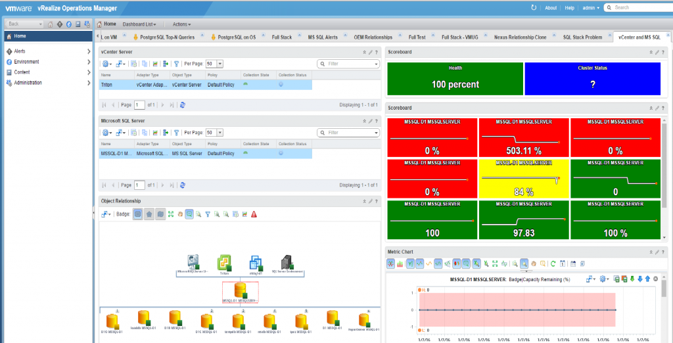Image resolution: width=673 pixels, height=343 pixels.
Task: Open the gear actions dropdown in vCenter Server
Action: point(107,64)
